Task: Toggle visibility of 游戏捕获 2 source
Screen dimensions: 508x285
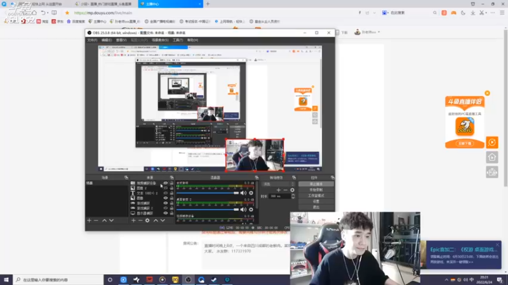Action: tap(166, 208)
